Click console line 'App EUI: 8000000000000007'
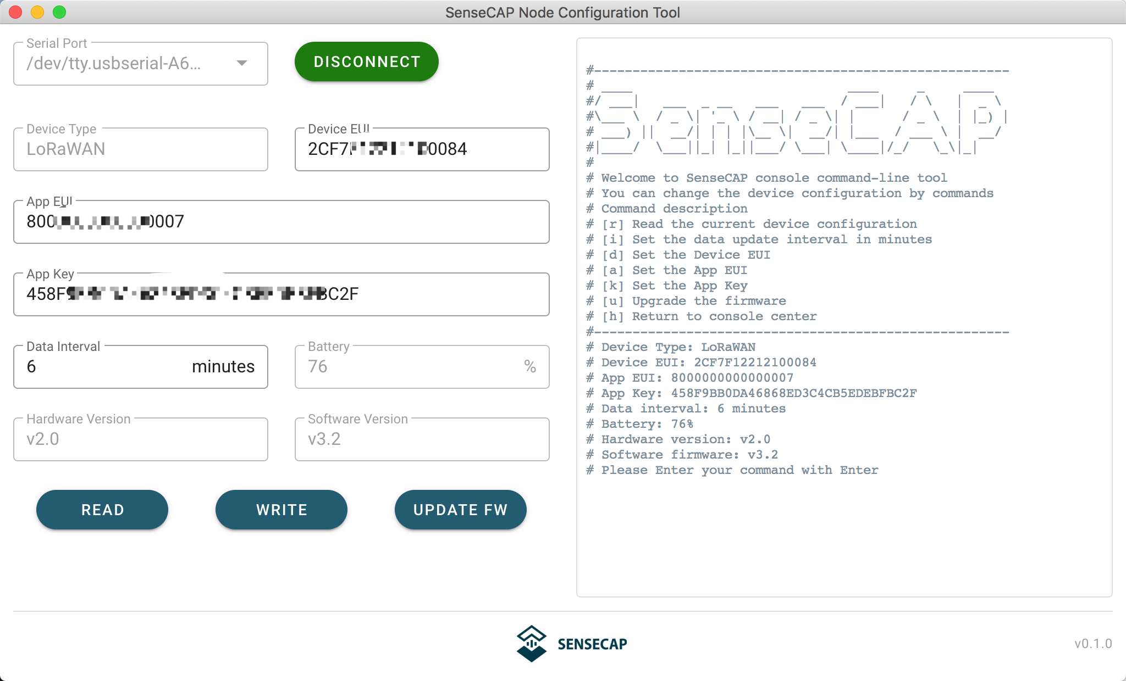Viewport: 1126px width, 681px height. coord(689,378)
